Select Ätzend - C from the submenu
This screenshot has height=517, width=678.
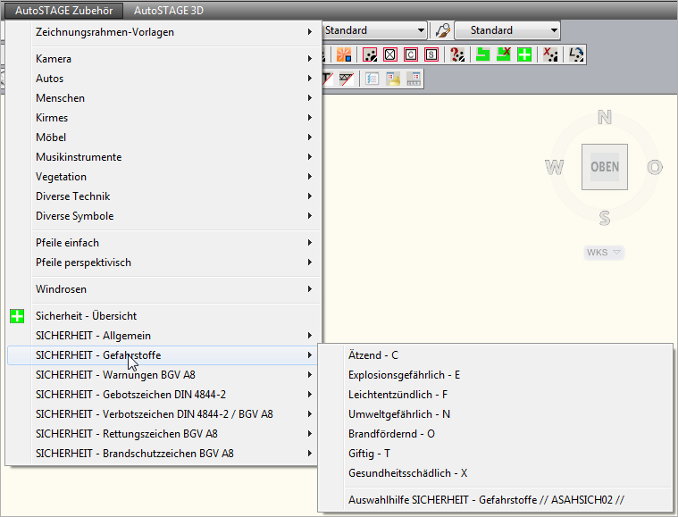point(373,355)
